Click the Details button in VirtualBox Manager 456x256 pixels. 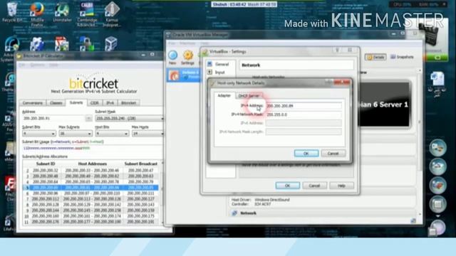tap(375, 57)
